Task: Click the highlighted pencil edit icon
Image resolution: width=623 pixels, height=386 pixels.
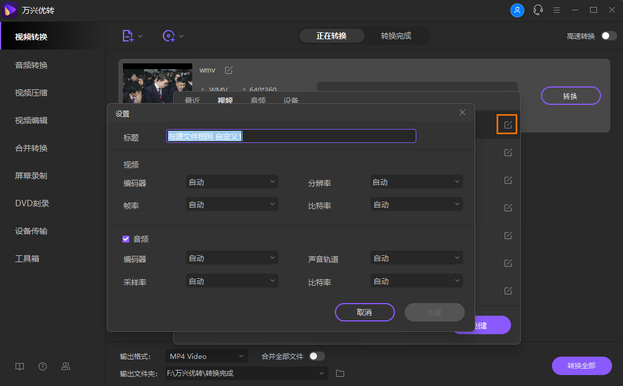Action: [x=507, y=123]
